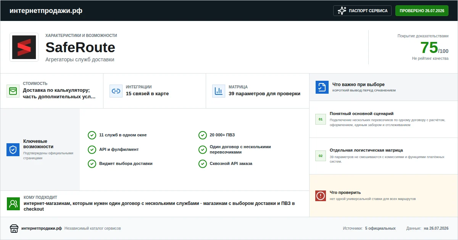Click the check icon beside Один договор с несколькими перевозчиками

[203, 149]
